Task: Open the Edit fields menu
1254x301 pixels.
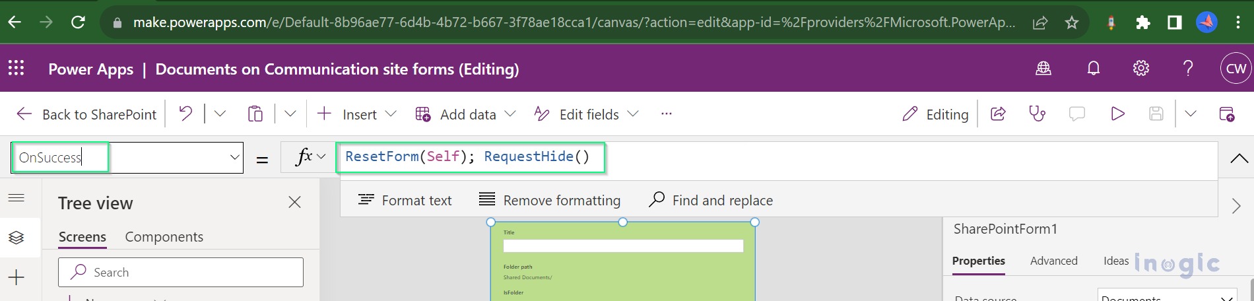Action: (586, 114)
